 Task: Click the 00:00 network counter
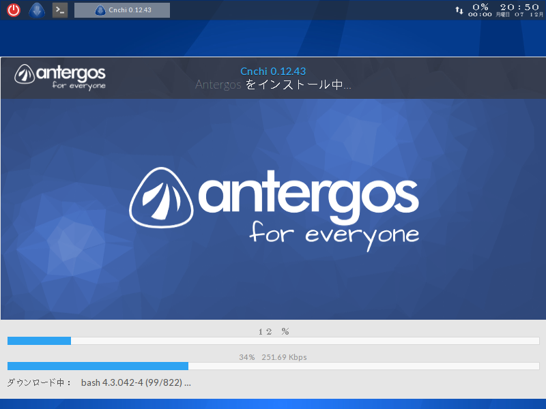click(x=479, y=14)
